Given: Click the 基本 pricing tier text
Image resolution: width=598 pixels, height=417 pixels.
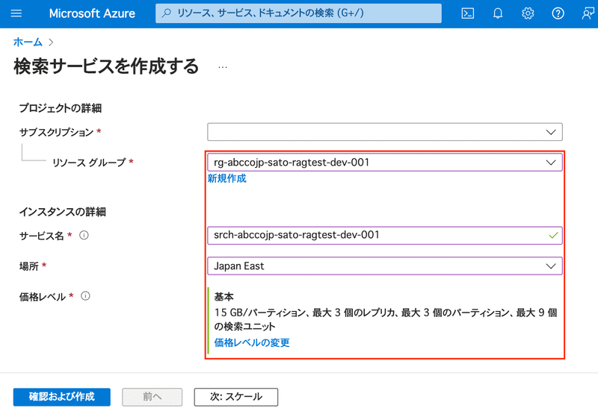Looking at the screenshot, I should [x=224, y=297].
